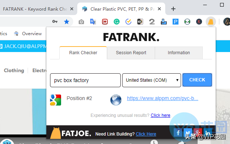Screen dimensions: 230x144
Task: Click the blue checkmark circle extension icon
Action: (128, 22)
